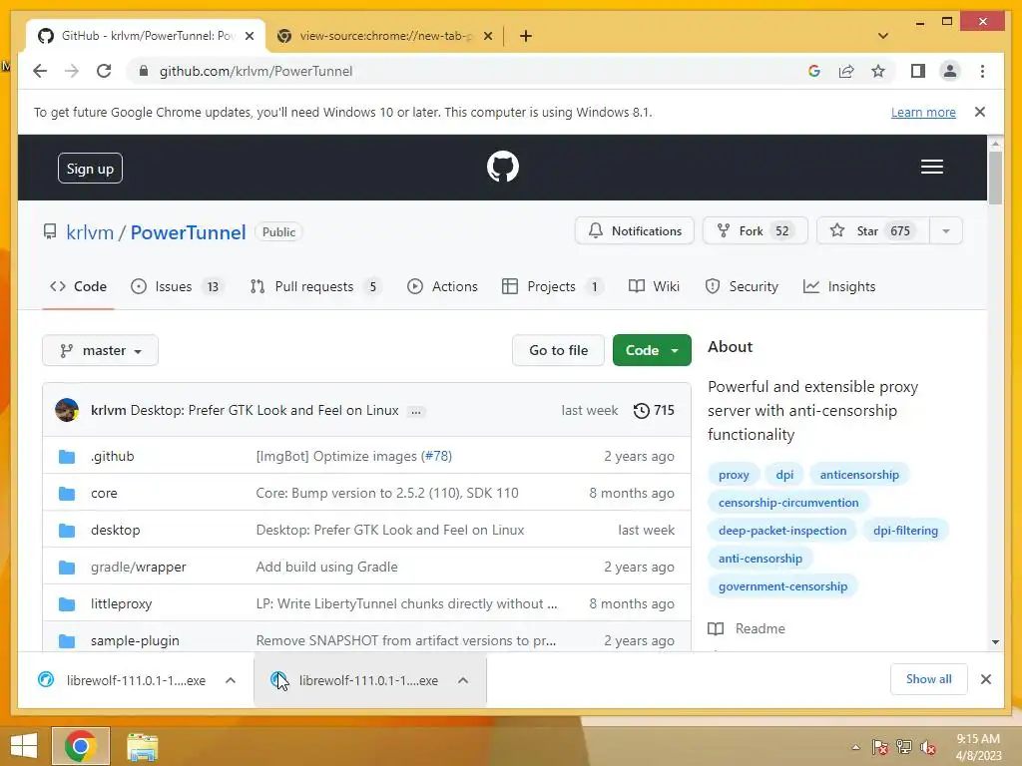Click the anticensorship topic tag
This screenshot has height=766, width=1022.
pos(859,475)
